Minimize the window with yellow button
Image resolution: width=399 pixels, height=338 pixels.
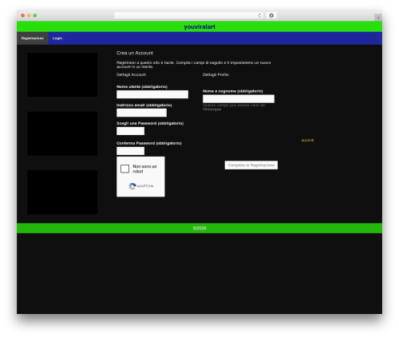coord(29,15)
